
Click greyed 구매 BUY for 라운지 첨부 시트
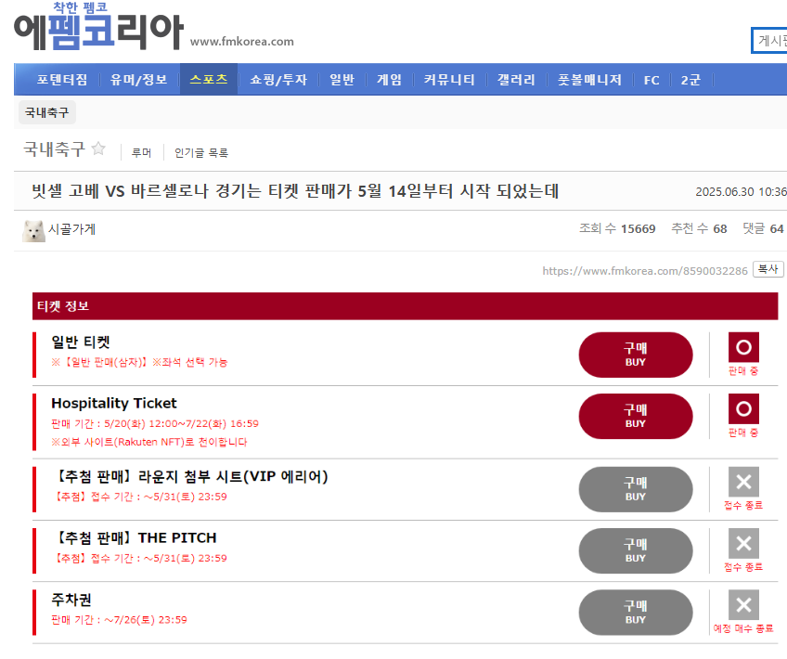click(636, 489)
